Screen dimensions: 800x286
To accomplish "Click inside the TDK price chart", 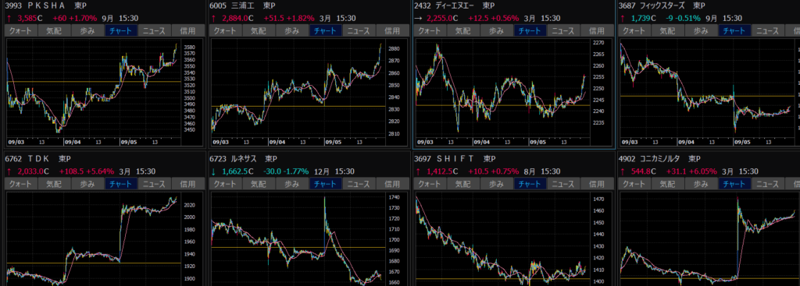I will pyautogui.click(x=94, y=239).
